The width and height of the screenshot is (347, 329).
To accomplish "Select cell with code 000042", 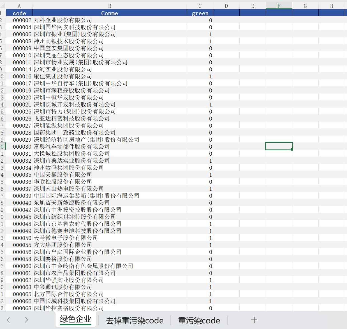I will tap(19, 210).
